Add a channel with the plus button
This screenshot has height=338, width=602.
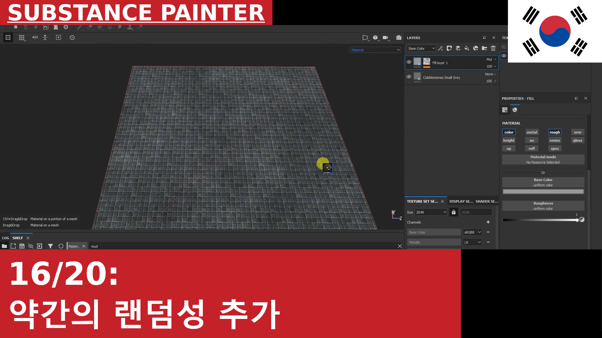click(x=488, y=222)
